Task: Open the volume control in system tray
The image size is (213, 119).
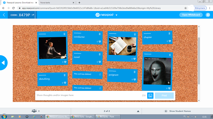Action: point(196,117)
